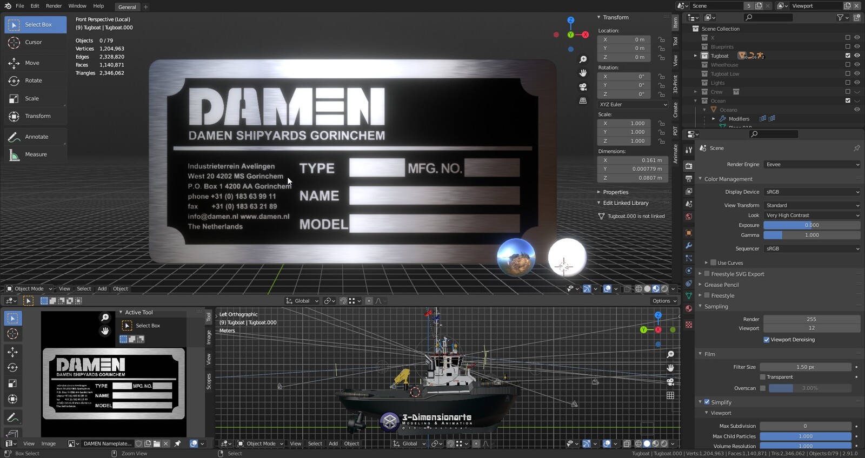Open the Render menu in the top bar
The width and height of the screenshot is (865, 458).
[54, 6]
